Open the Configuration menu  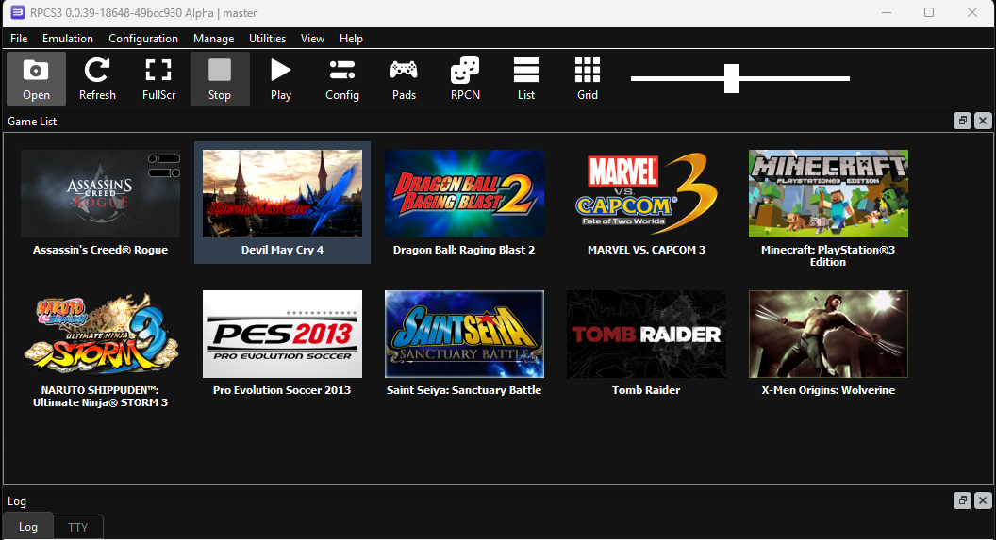pyautogui.click(x=143, y=38)
